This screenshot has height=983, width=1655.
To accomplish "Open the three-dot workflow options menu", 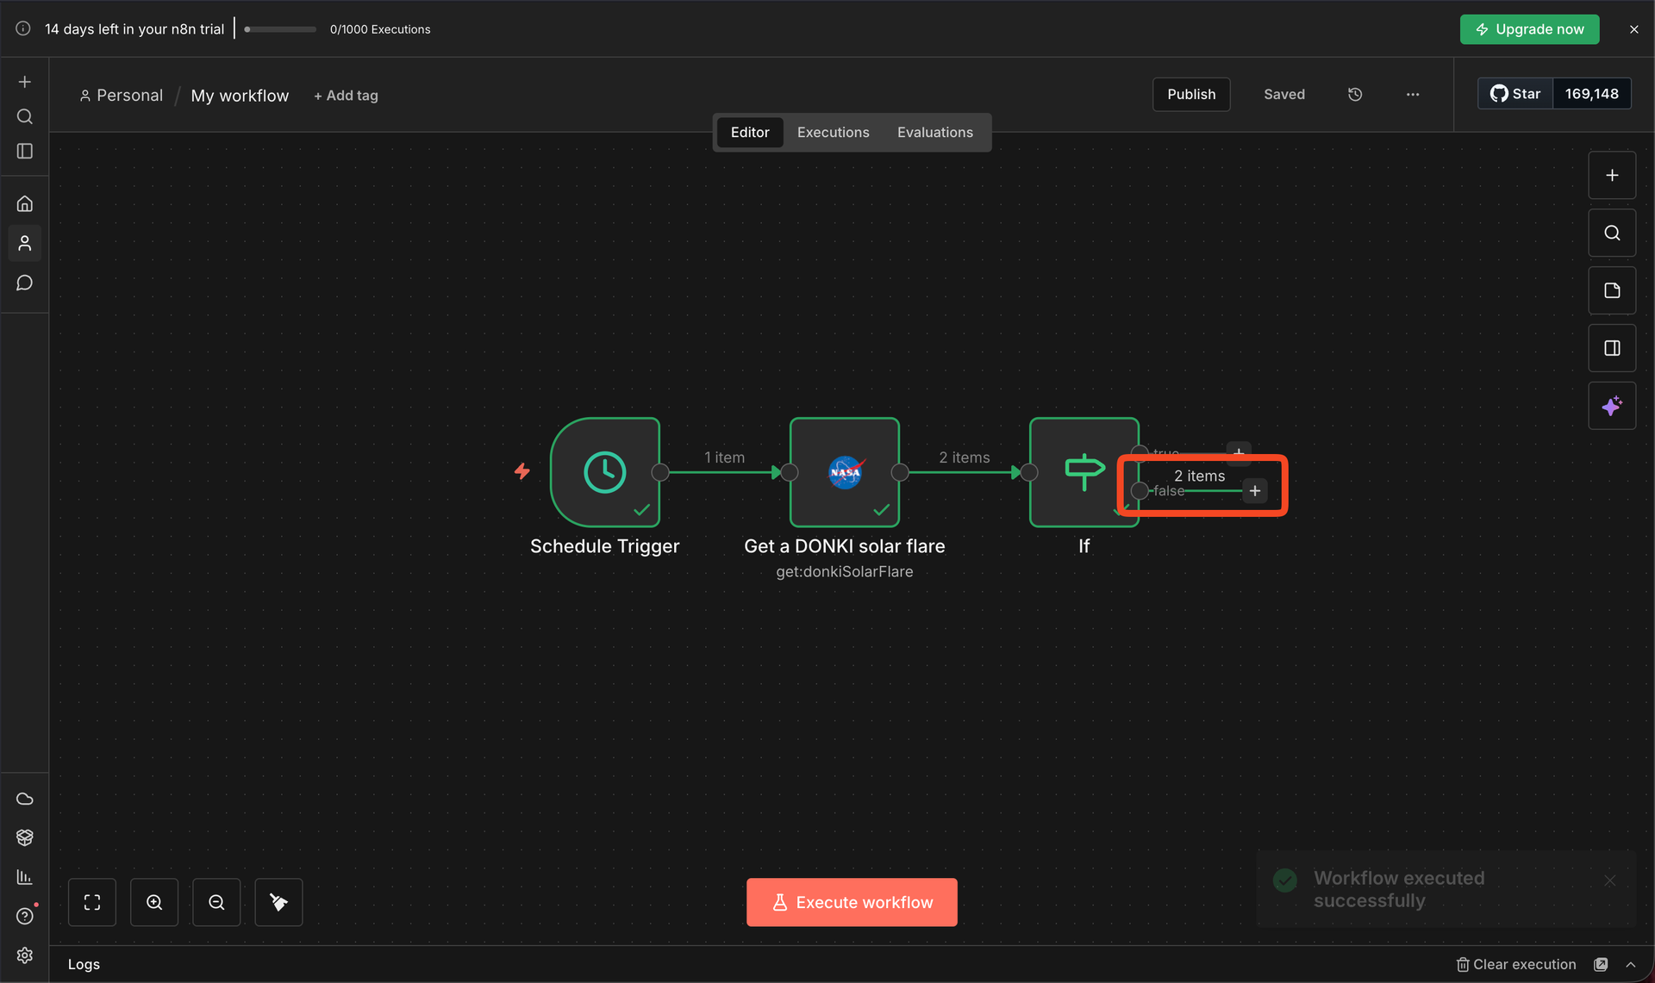I will pos(1412,95).
